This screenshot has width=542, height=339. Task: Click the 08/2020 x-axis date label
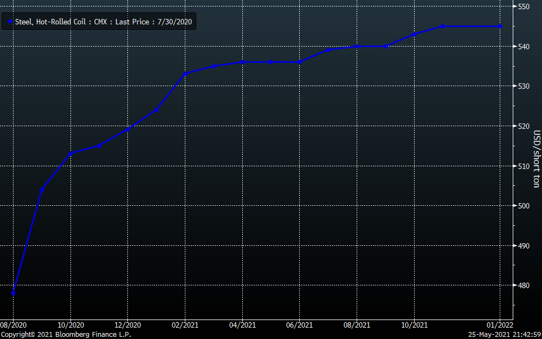(14, 325)
